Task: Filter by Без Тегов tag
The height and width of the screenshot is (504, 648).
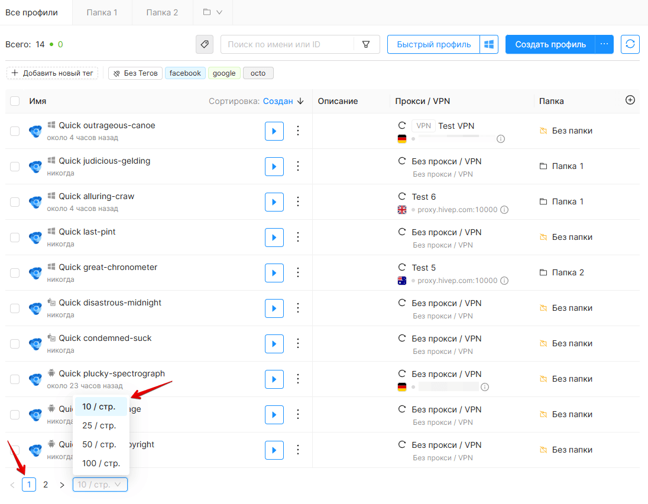Action: 135,73
